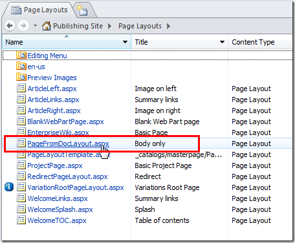Select the 'Splash' title cell
This screenshot has width=295, height=243.
coord(145,209)
